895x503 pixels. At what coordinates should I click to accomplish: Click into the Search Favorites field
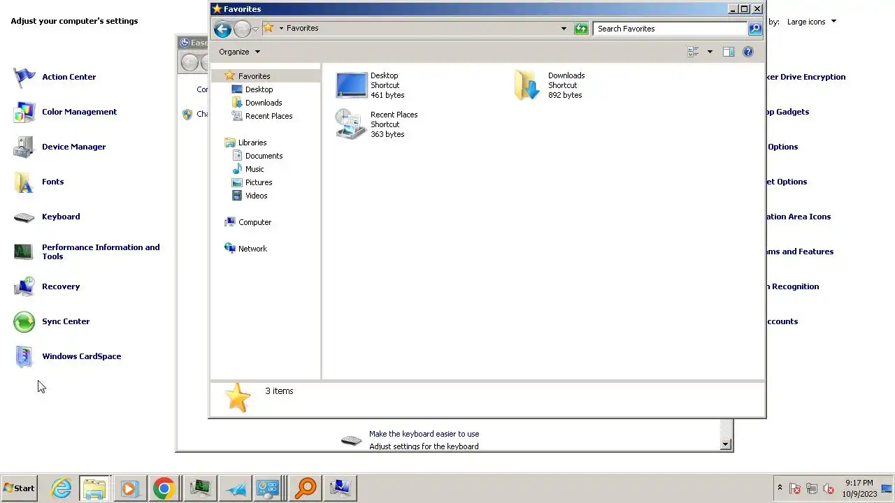point(670,29)
